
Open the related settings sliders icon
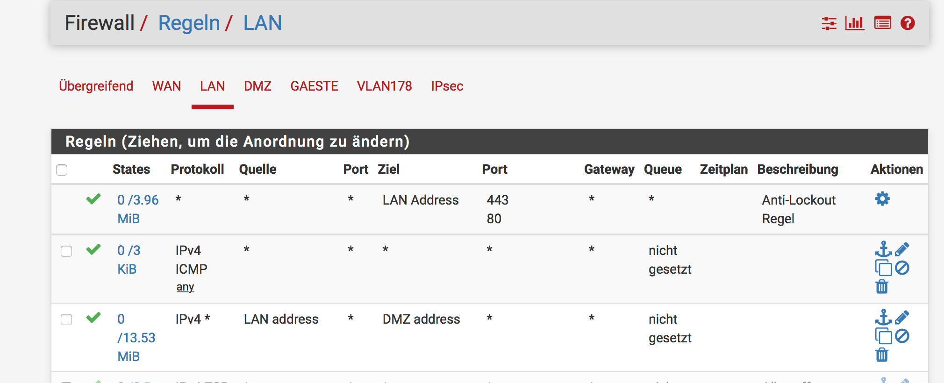829,23
